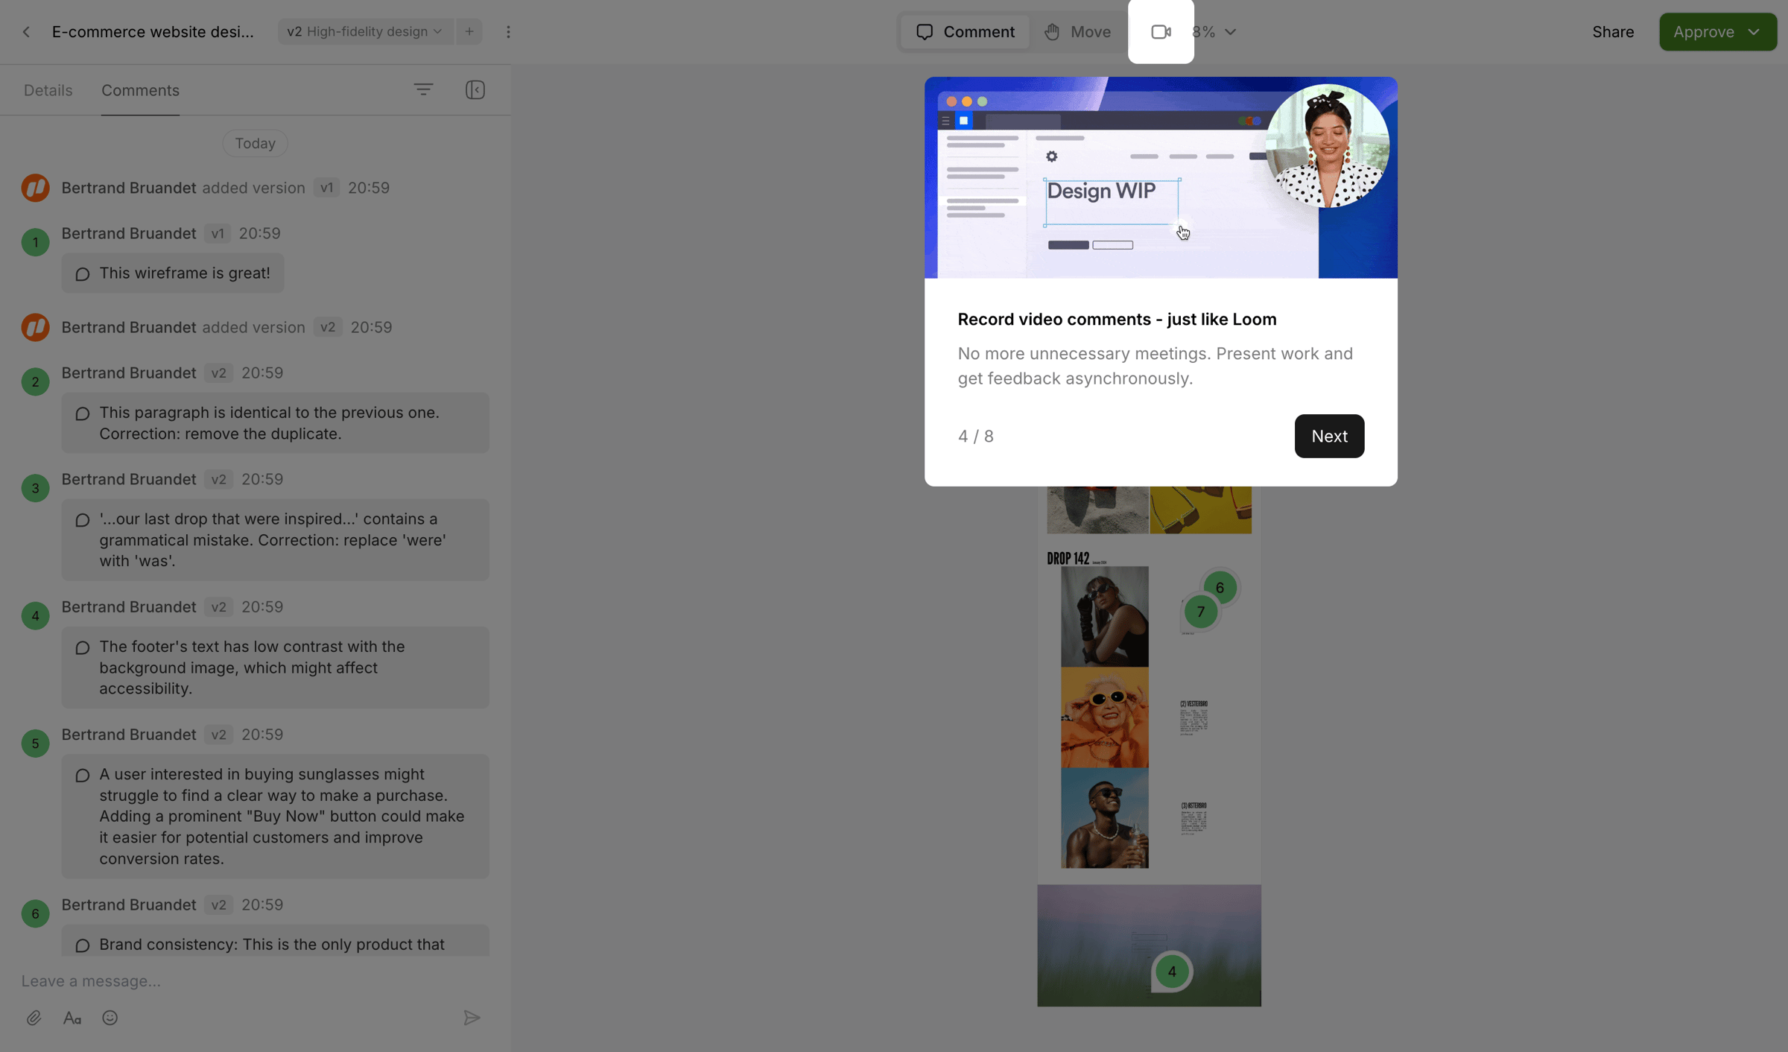Click comment number 2 green badge
This screenshot has height=1052, width=1788.
(x=35, y=381)
